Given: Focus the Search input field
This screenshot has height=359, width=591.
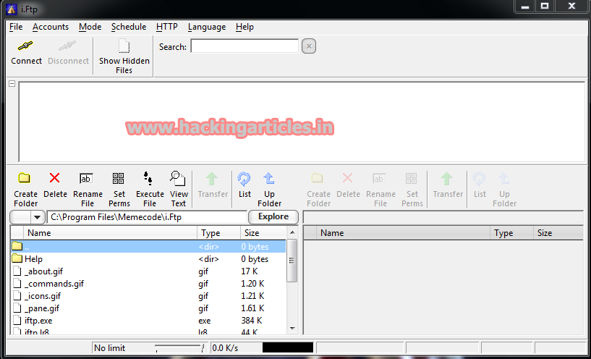Looking at the screenshot, I should tap(245, 46).
